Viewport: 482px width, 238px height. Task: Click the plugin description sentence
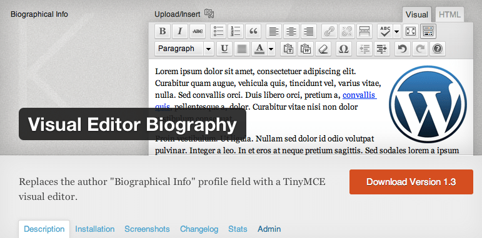click(x=172, y=189)
